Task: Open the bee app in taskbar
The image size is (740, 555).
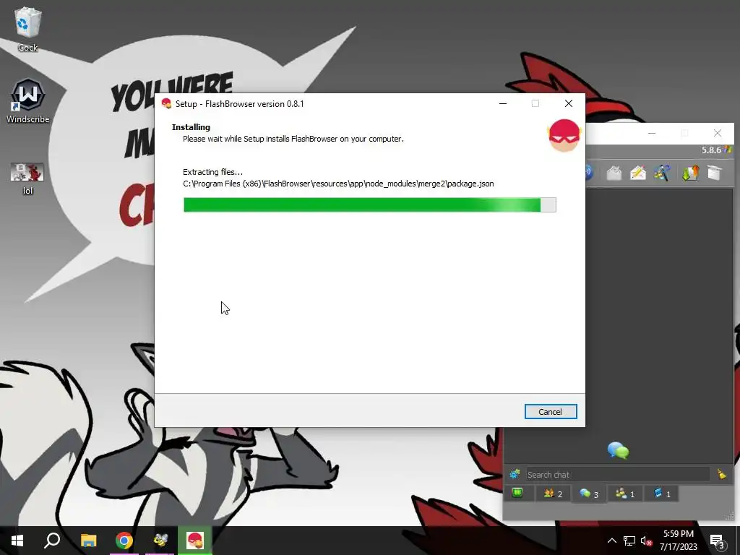Action: tap(160, 541)
